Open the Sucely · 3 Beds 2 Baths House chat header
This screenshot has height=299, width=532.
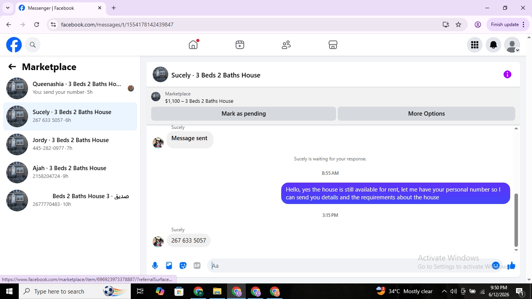(x=216, y=75)
